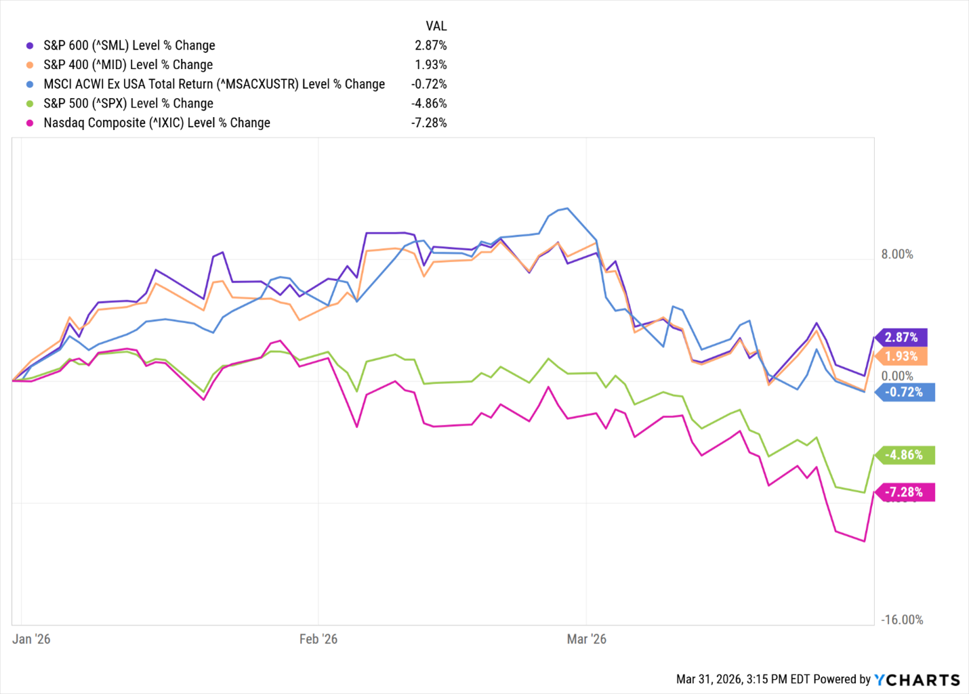
Task: Select the Nasdaq Composite (^IXIC) legend label
Action: (x=157, y=123)
